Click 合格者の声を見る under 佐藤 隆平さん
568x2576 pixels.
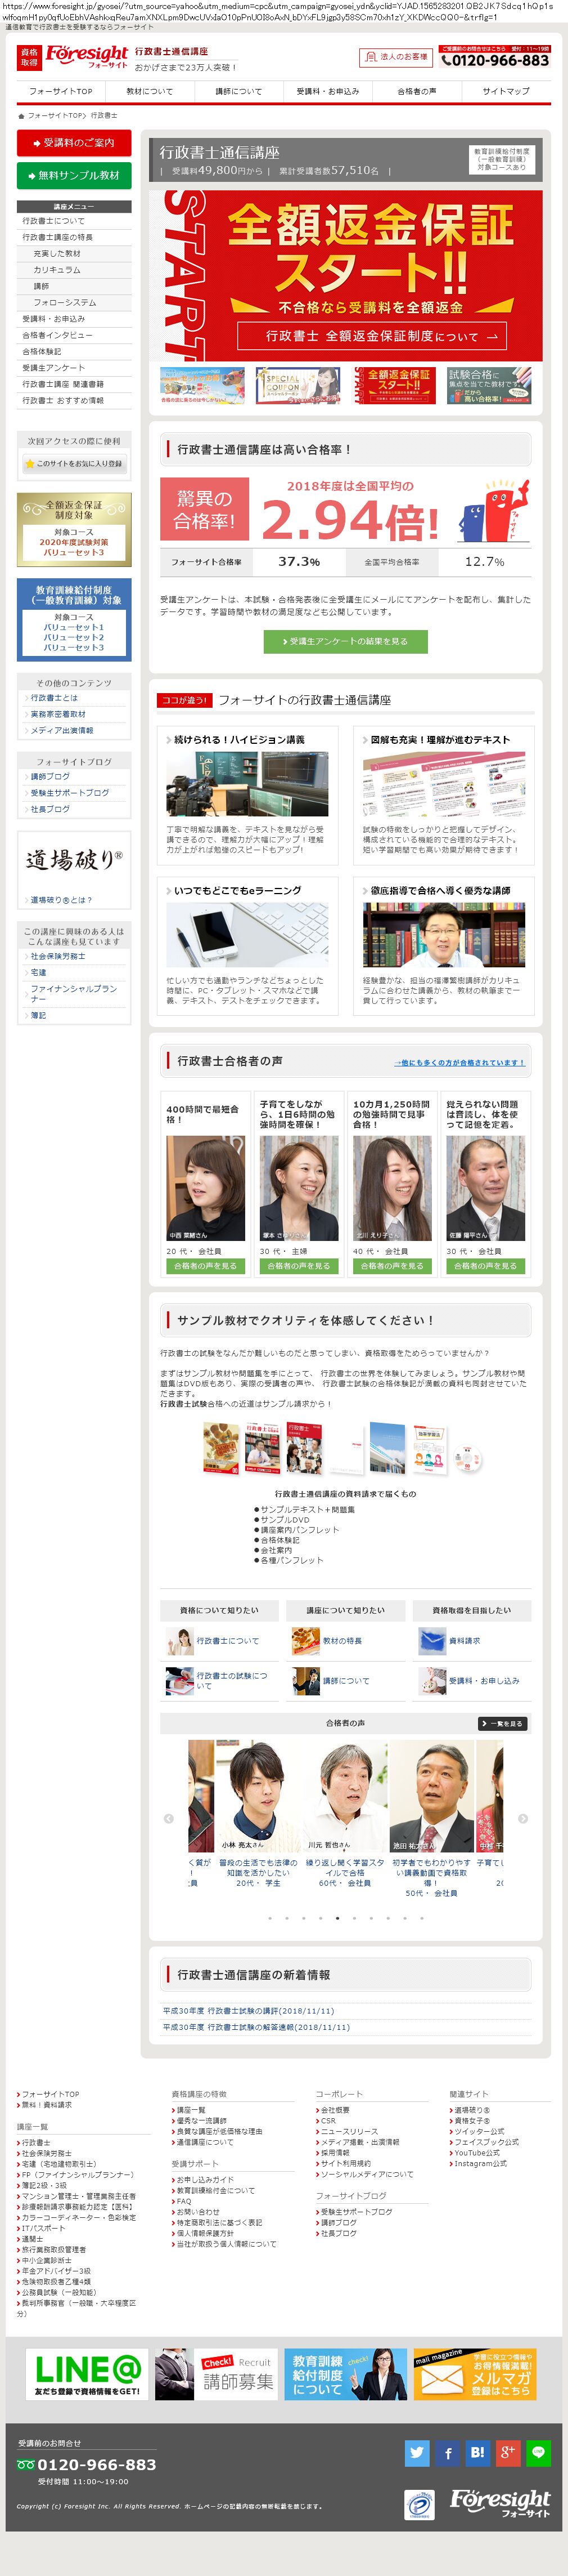tap(486, 1266)
